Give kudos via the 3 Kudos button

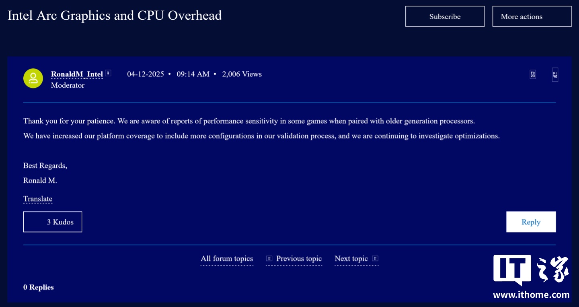pyautogui.click(x=53, y=222)
